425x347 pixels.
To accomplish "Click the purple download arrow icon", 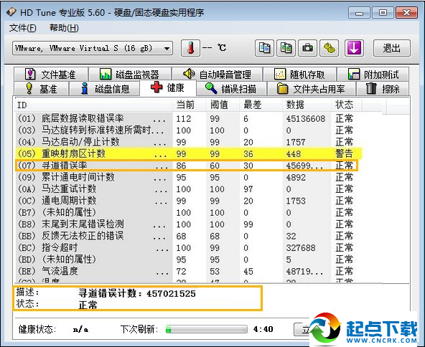I will click(x=354, y=48).
